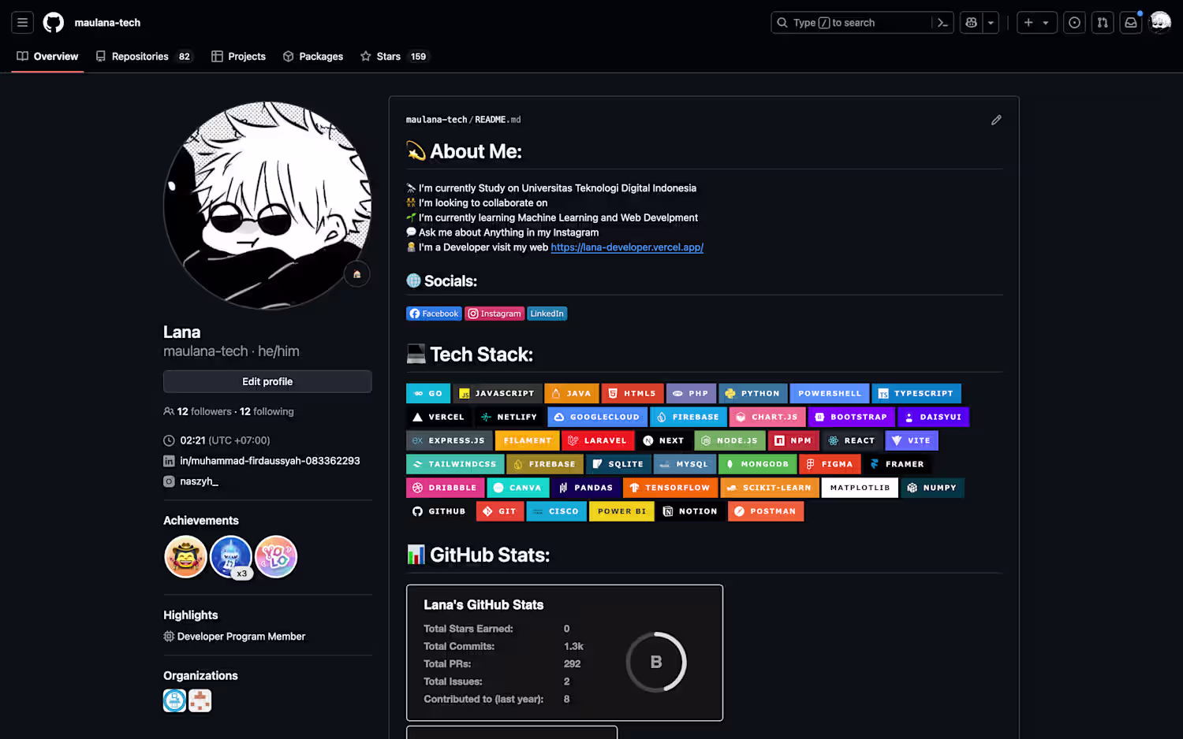
Task: Open the Create new plus dropdown
Action: [1036, 23]
